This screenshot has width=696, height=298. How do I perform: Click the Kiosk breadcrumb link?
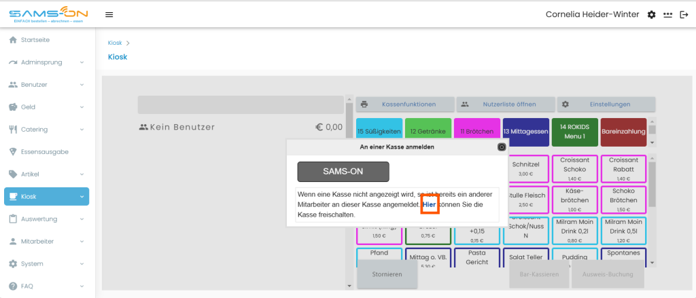pos(114,43)
